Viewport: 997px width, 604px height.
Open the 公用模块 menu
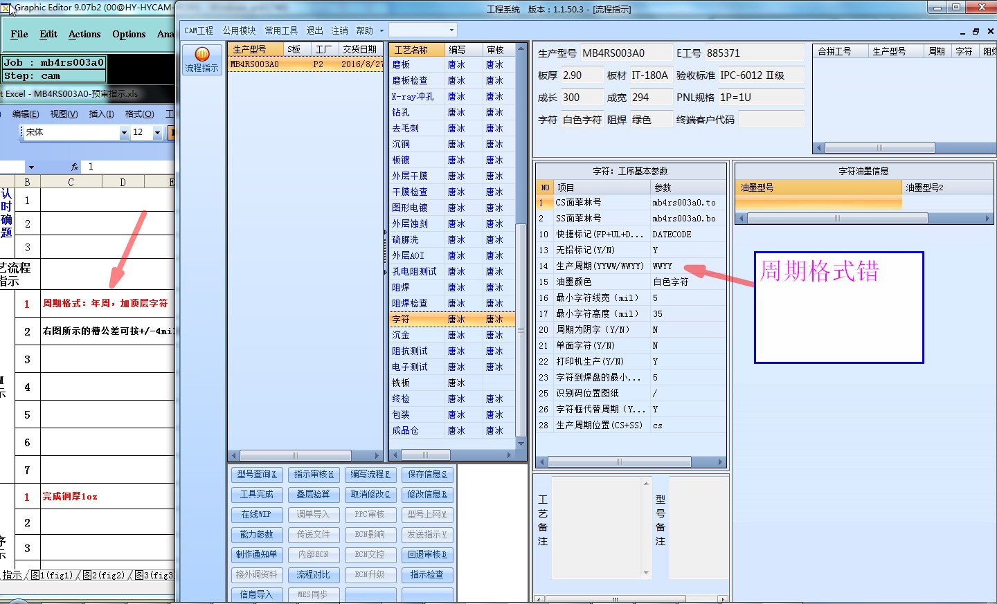[240, 30]
